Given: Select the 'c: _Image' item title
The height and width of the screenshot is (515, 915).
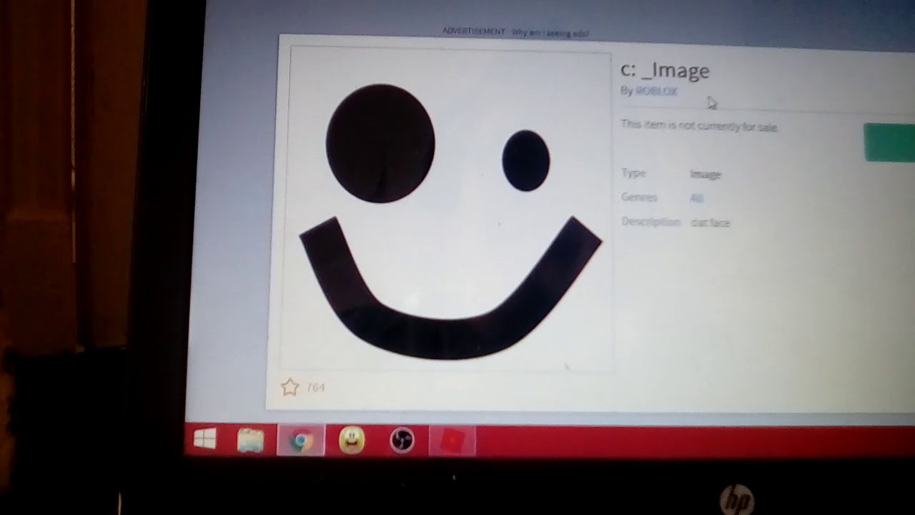Looking at the screenshot, I should coord(665,70).
